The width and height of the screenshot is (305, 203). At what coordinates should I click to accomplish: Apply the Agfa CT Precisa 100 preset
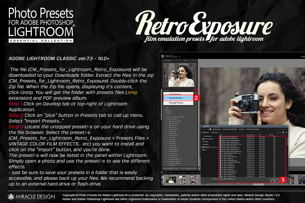pos(174,123)
